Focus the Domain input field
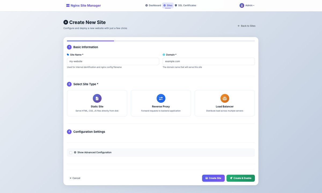This screenshot has width=322, height=193. pos(209,61)
